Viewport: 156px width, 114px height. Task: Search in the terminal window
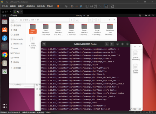107,44
